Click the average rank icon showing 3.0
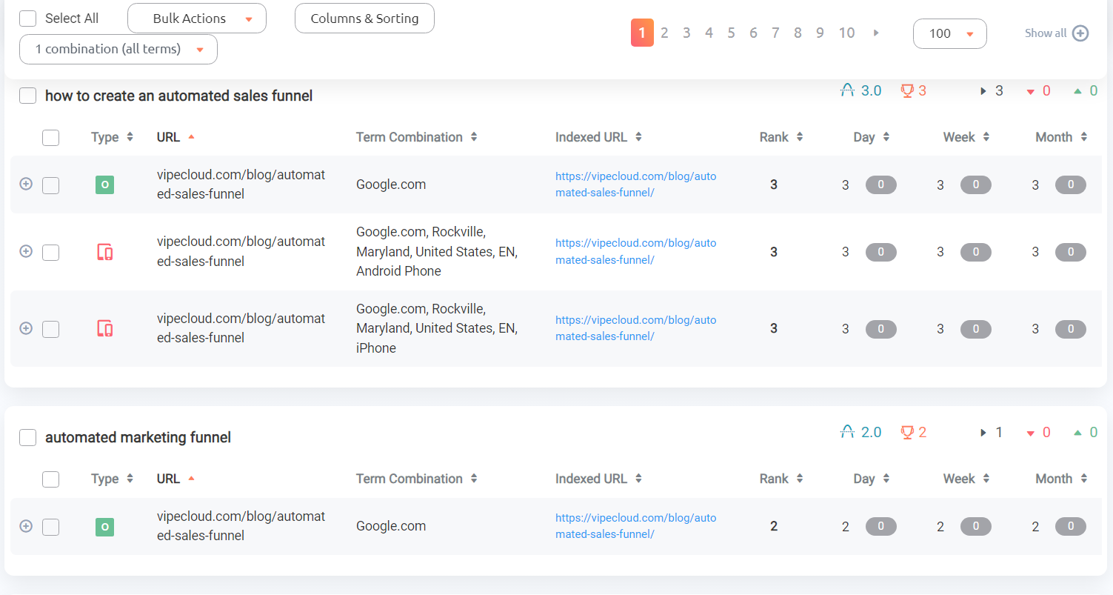The width and height of the screenshot is (1113, 595). point(848,90)
